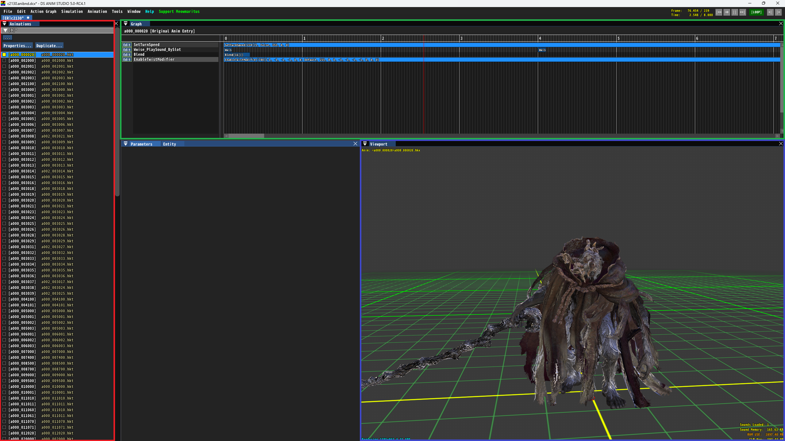785x441 pixels.
Task: Open the Help menu
Action: (149, 11)
